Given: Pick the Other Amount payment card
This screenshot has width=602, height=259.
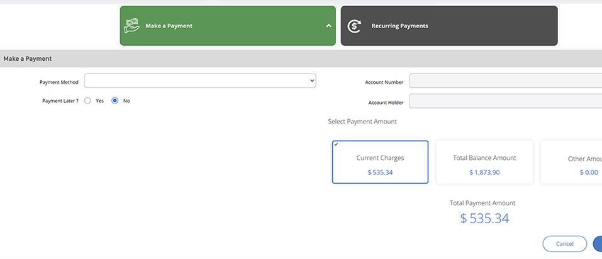Looking at the screenshot, I should click(572, 162).
